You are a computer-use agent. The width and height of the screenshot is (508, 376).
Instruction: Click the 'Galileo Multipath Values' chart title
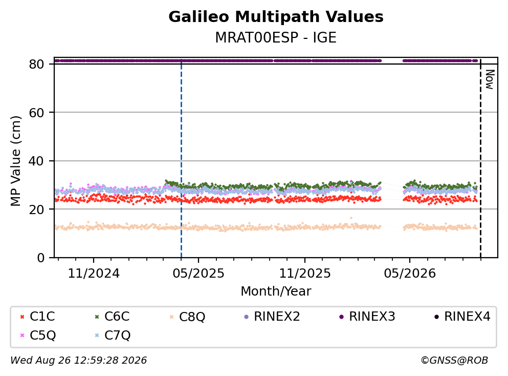pyautogui.click(x=276, y=16)
